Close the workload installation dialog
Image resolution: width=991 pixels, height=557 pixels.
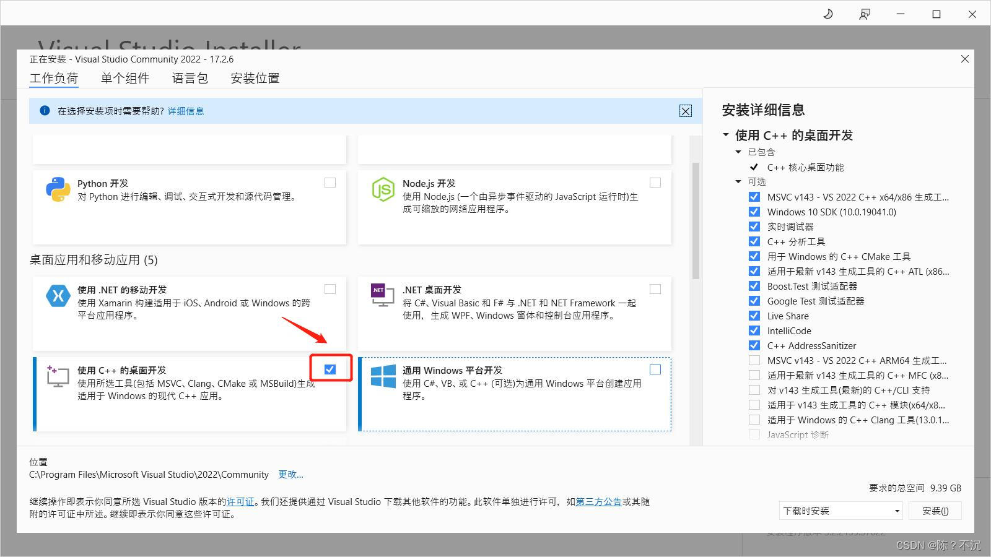coord(964,59)
